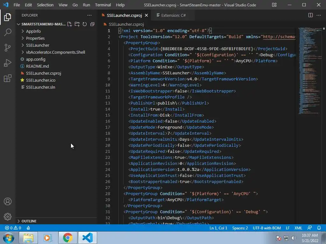
Task: Open the Source Control view
Action: click(8, 48)
